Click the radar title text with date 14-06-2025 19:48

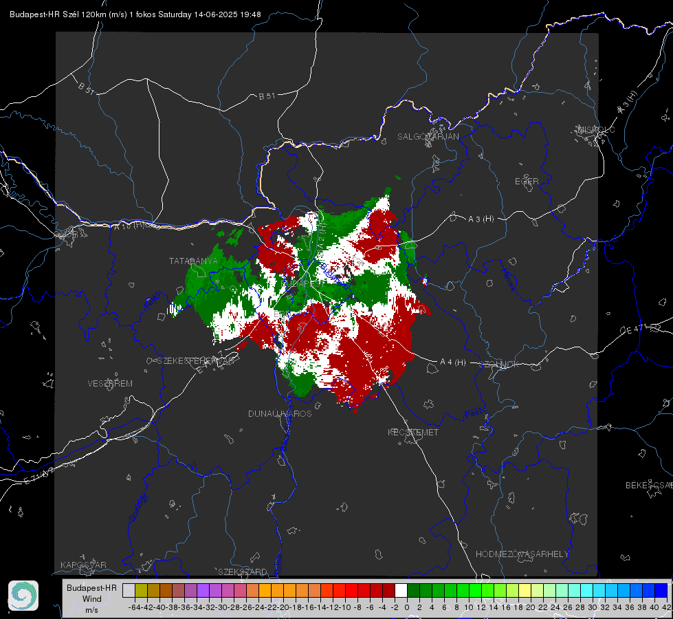click(135, 14)
